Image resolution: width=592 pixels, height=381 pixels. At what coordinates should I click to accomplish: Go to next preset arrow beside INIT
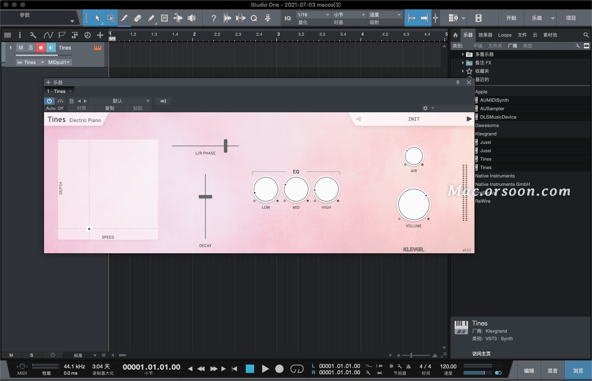pos(469,119)
